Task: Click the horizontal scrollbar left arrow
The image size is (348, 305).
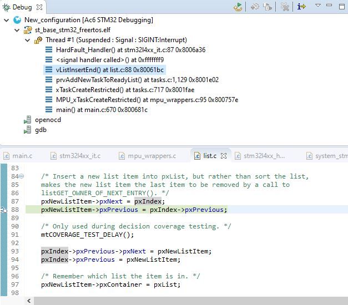Action: point(29,301)
